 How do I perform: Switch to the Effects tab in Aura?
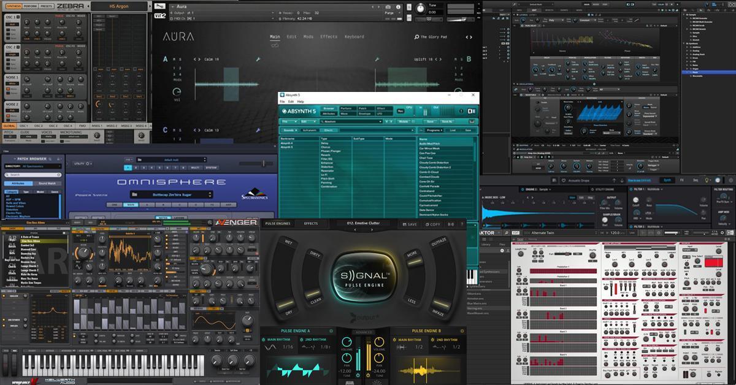329,37
